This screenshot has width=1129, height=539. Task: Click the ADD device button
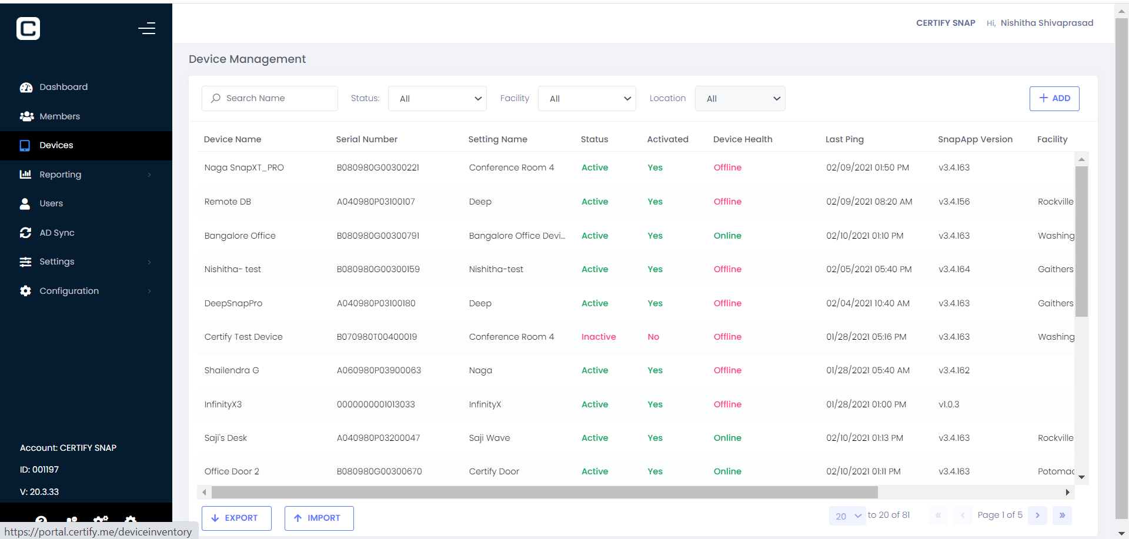pos(1054,99)
